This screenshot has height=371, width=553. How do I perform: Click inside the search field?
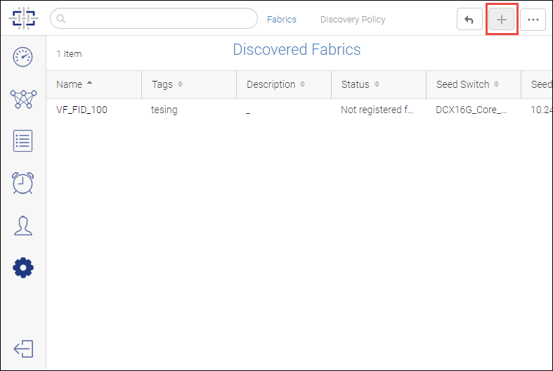tap(154, 18)
